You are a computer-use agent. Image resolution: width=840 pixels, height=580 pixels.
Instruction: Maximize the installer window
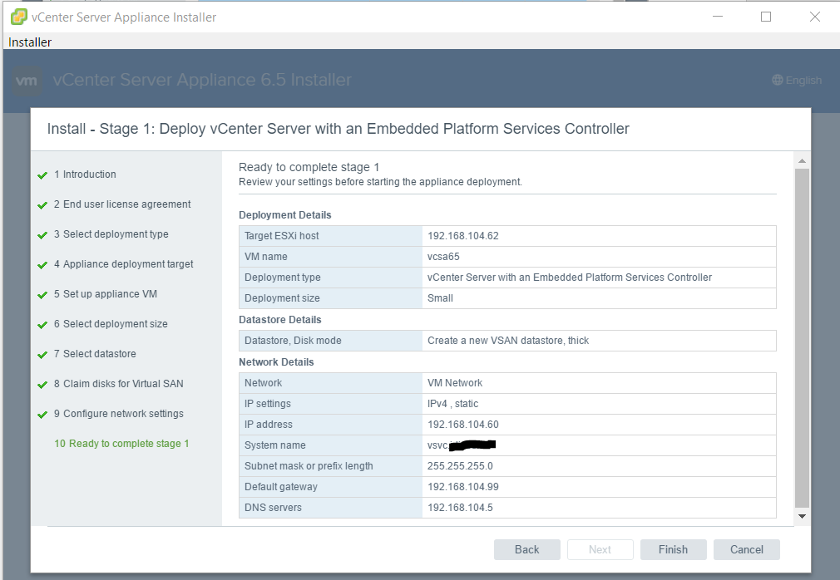766,17
